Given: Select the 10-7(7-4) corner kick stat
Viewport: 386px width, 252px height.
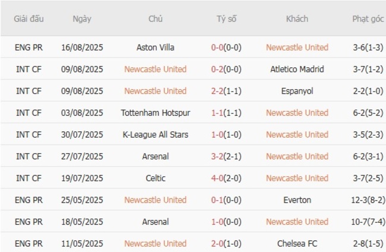Looking at the screenshot, I should 368,222.
